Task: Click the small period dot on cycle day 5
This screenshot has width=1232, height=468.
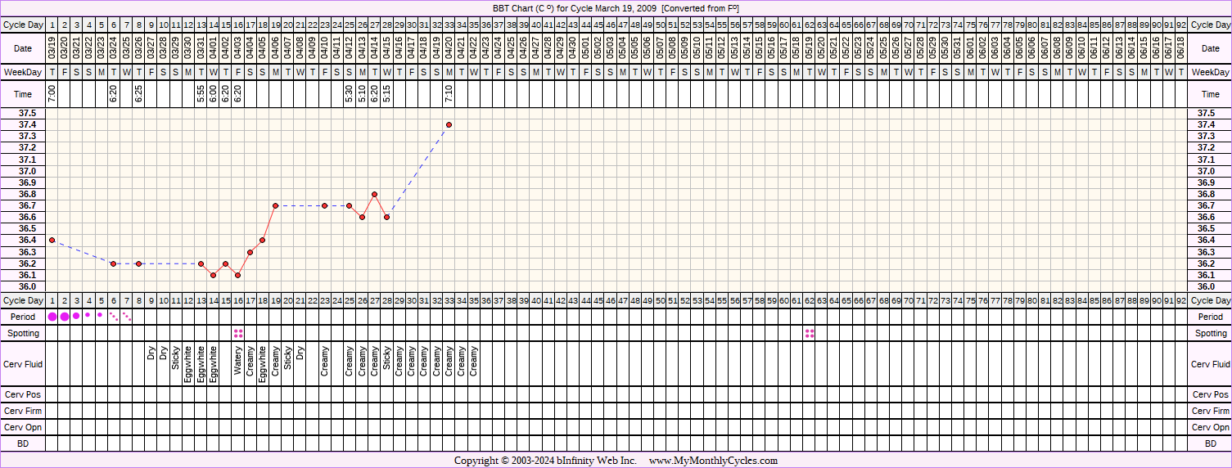Action: click(x=101, y=314)
